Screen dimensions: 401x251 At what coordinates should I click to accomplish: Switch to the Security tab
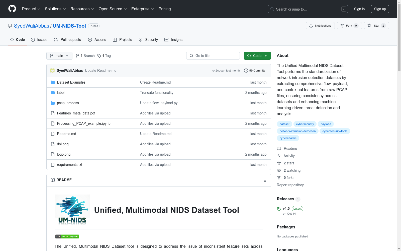(x=148, y=40)
